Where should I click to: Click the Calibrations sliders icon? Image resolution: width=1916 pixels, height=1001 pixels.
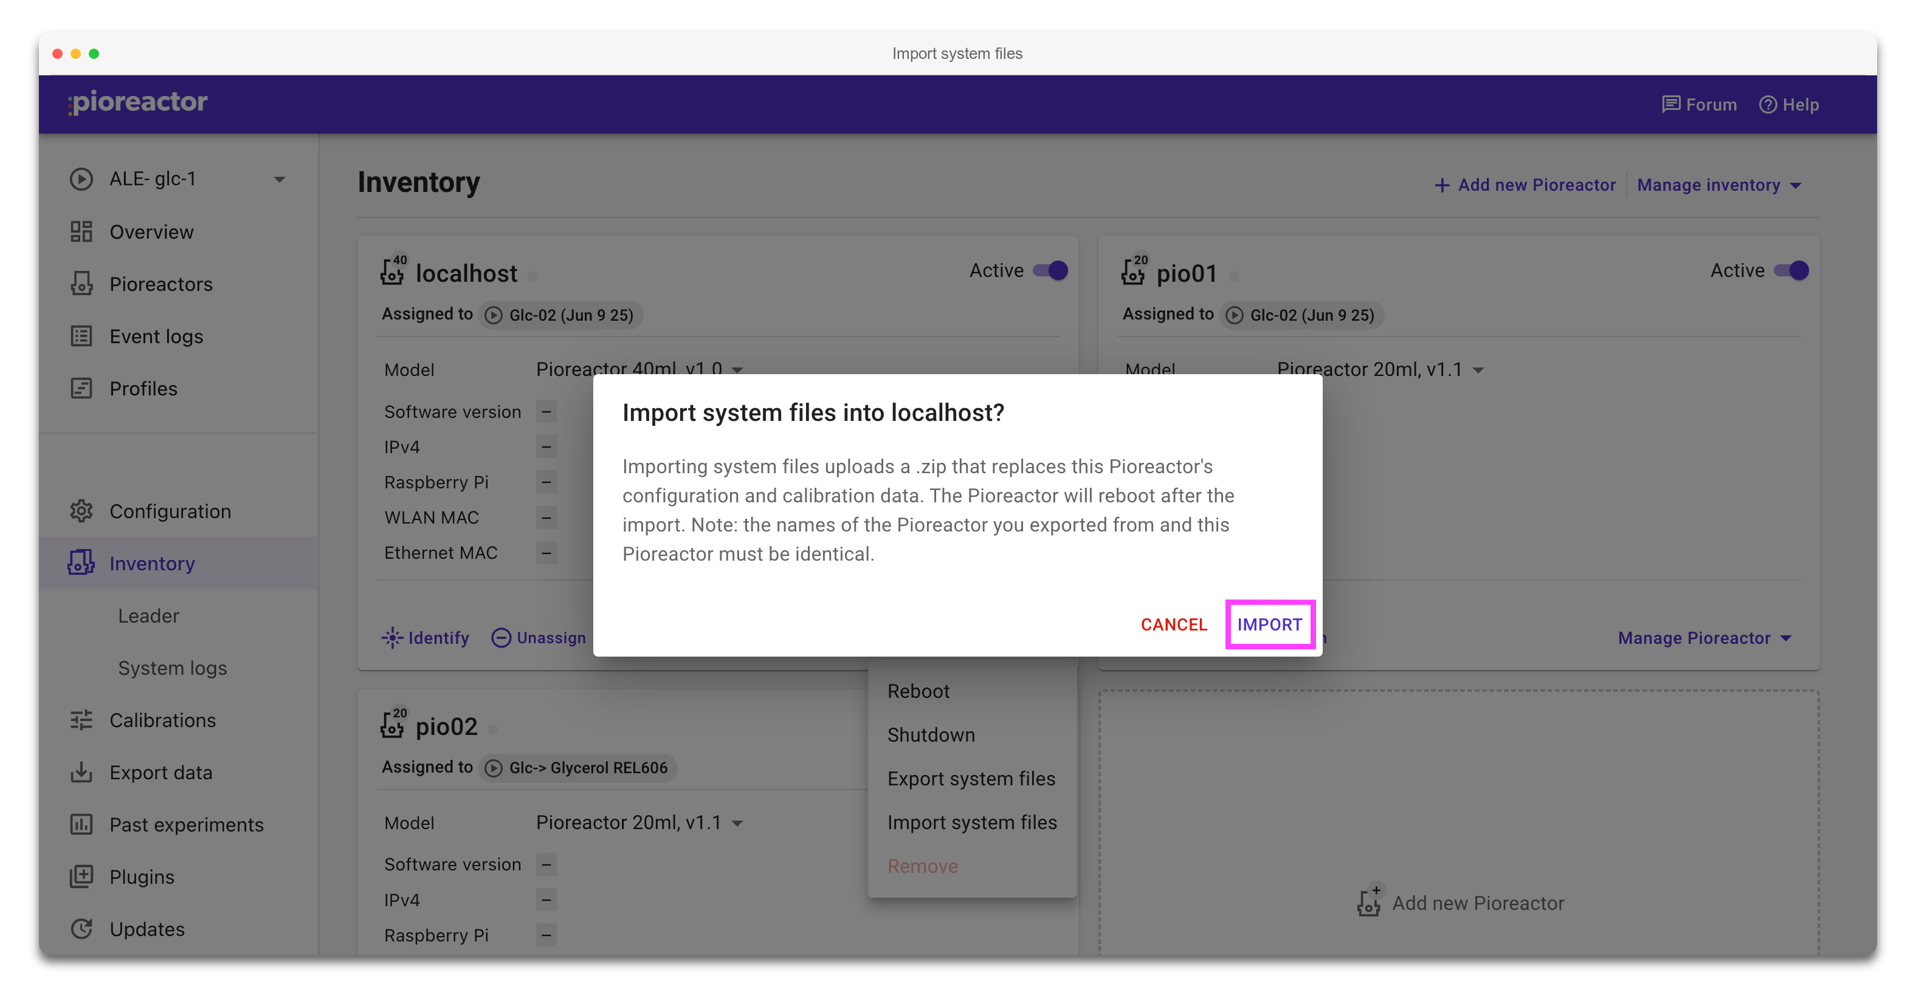click(x=81, y=720)
